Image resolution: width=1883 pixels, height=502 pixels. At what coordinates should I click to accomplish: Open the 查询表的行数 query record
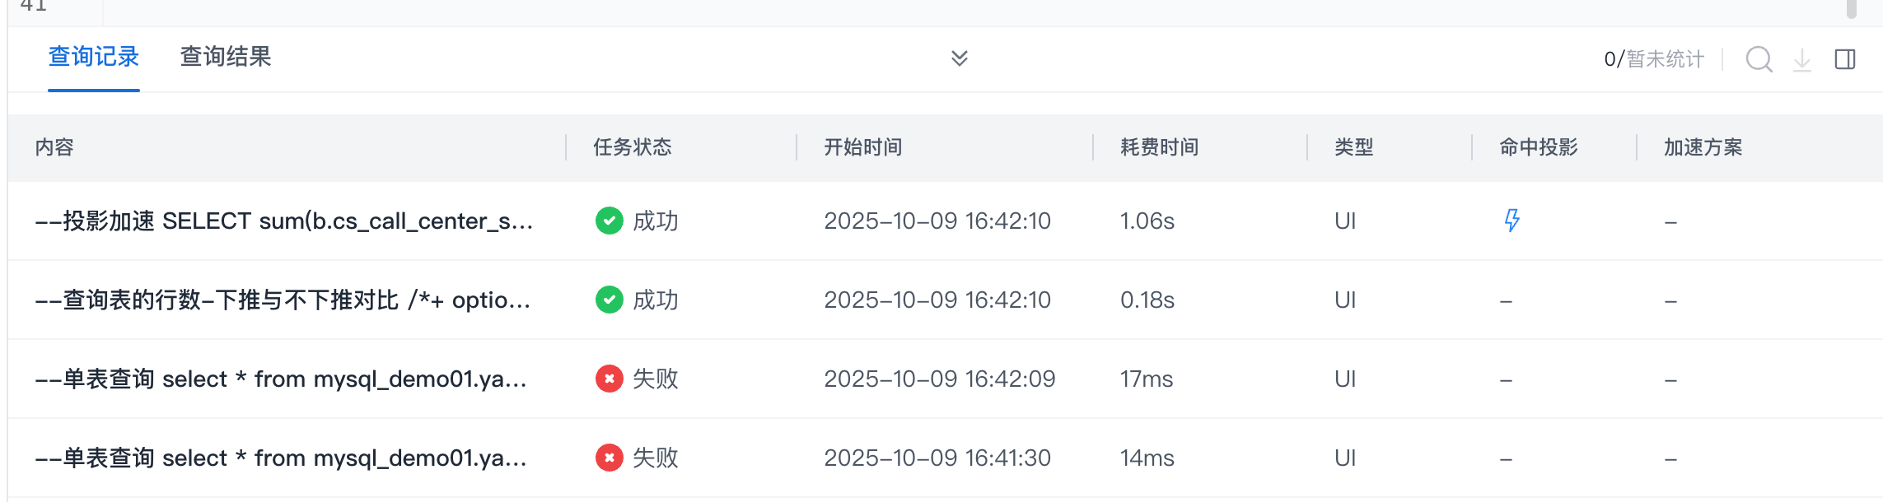click(283, 300)
